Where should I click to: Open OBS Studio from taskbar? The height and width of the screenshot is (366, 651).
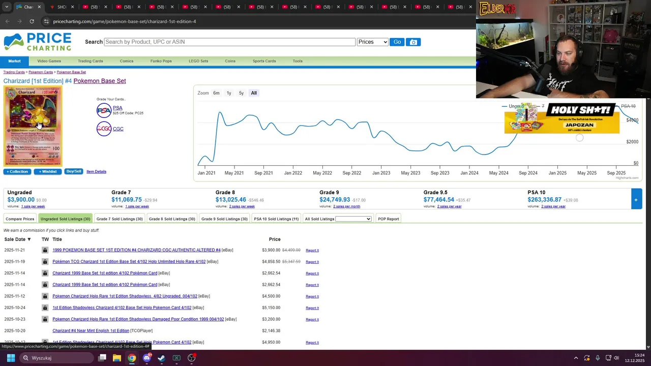[192, 358]
